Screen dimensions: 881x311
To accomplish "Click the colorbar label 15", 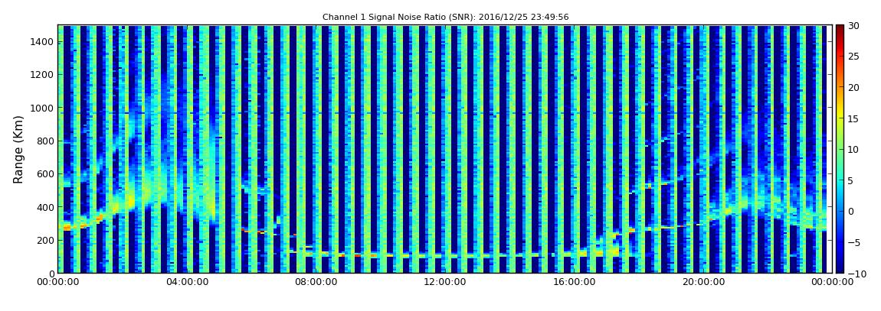I will (x=854, y=118).
